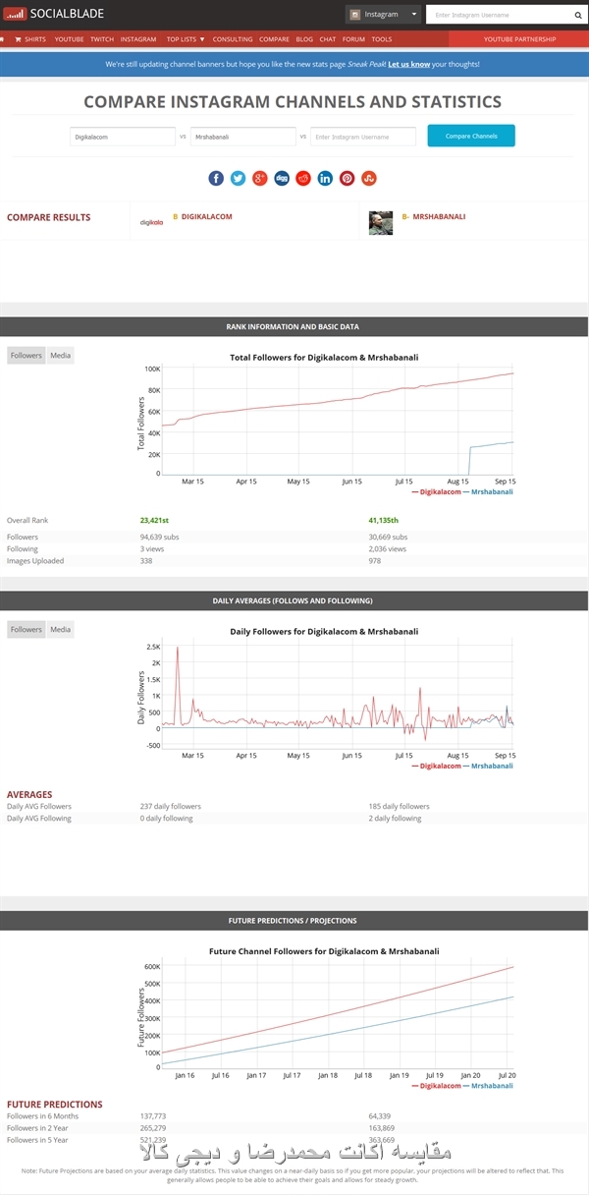
Task: Open the Instagram platform dropdown
Action: tap(383, 15)
